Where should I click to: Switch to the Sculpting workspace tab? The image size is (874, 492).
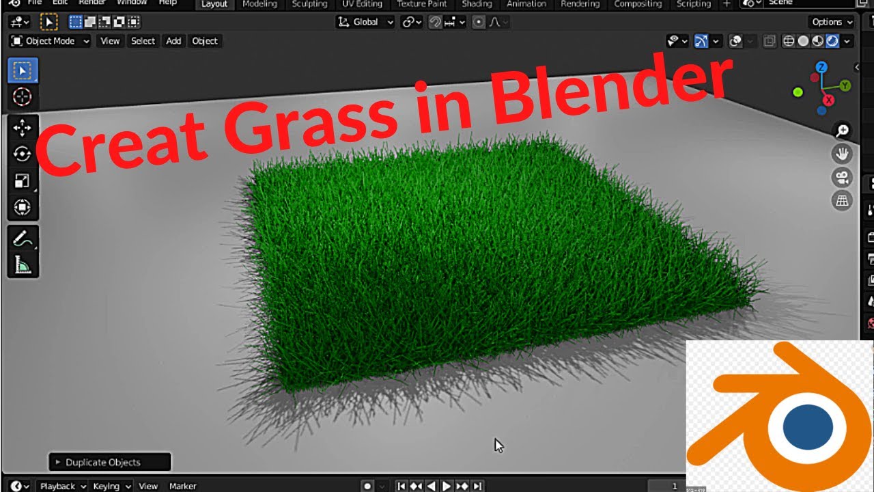pyautogui.click(x=309, y=4)
